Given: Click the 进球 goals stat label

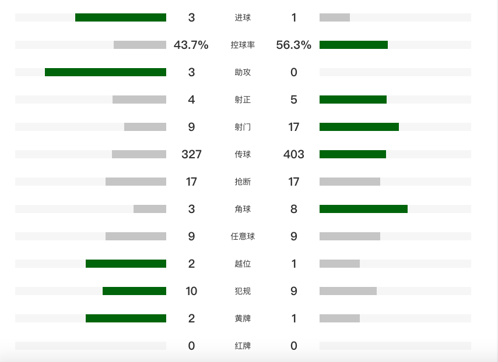Looking at the screenshot, I should [x=243, y=17].
